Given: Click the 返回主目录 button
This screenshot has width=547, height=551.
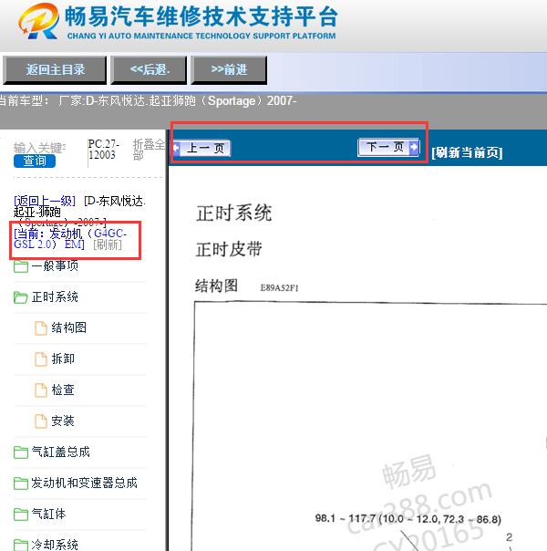Looking at the screenshot, I should click(x=55, y=69).
